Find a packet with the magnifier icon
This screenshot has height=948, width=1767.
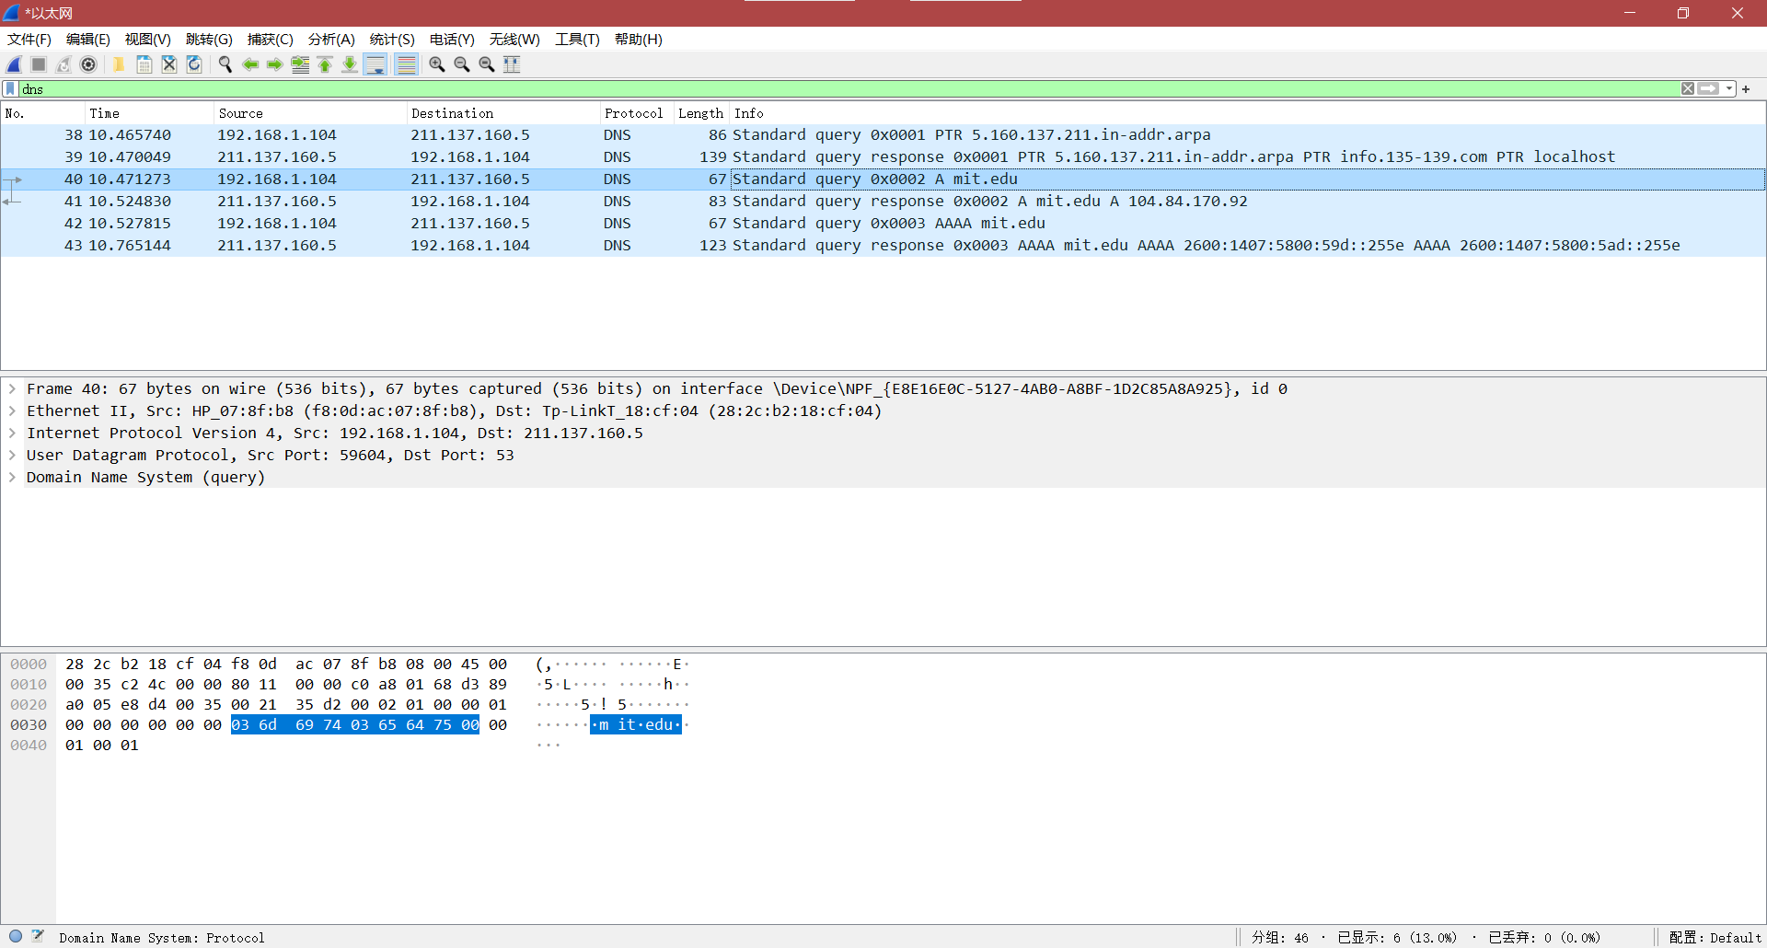(x=225, y=64)
